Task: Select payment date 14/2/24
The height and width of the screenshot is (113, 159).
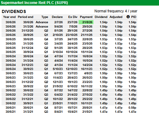Action: [x=87, y=65]
